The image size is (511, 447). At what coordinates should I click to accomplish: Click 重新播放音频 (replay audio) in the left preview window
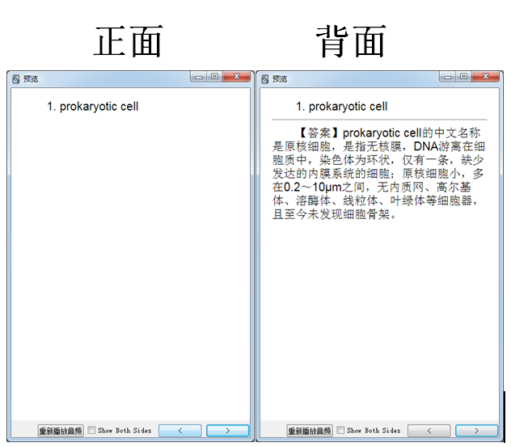coord(61,431)
